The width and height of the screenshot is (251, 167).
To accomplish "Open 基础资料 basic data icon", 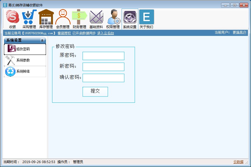I will pos(96,19).
